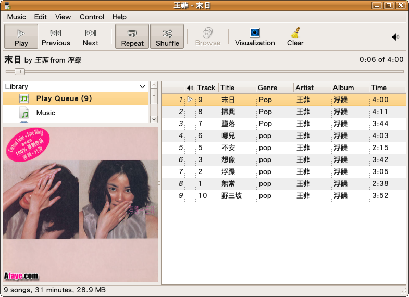Open the Visualization view
This screenshot has height=297, width=409.
(x=255, y=36)
